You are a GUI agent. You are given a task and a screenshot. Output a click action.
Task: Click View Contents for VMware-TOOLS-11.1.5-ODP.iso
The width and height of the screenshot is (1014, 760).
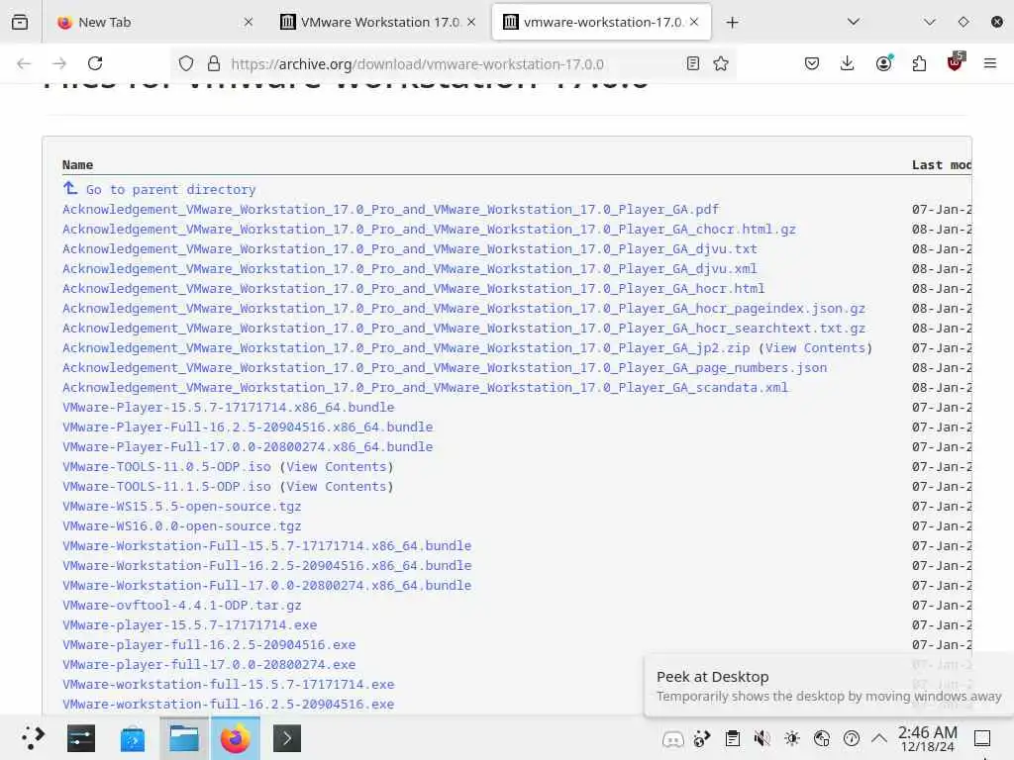(337, 486)
